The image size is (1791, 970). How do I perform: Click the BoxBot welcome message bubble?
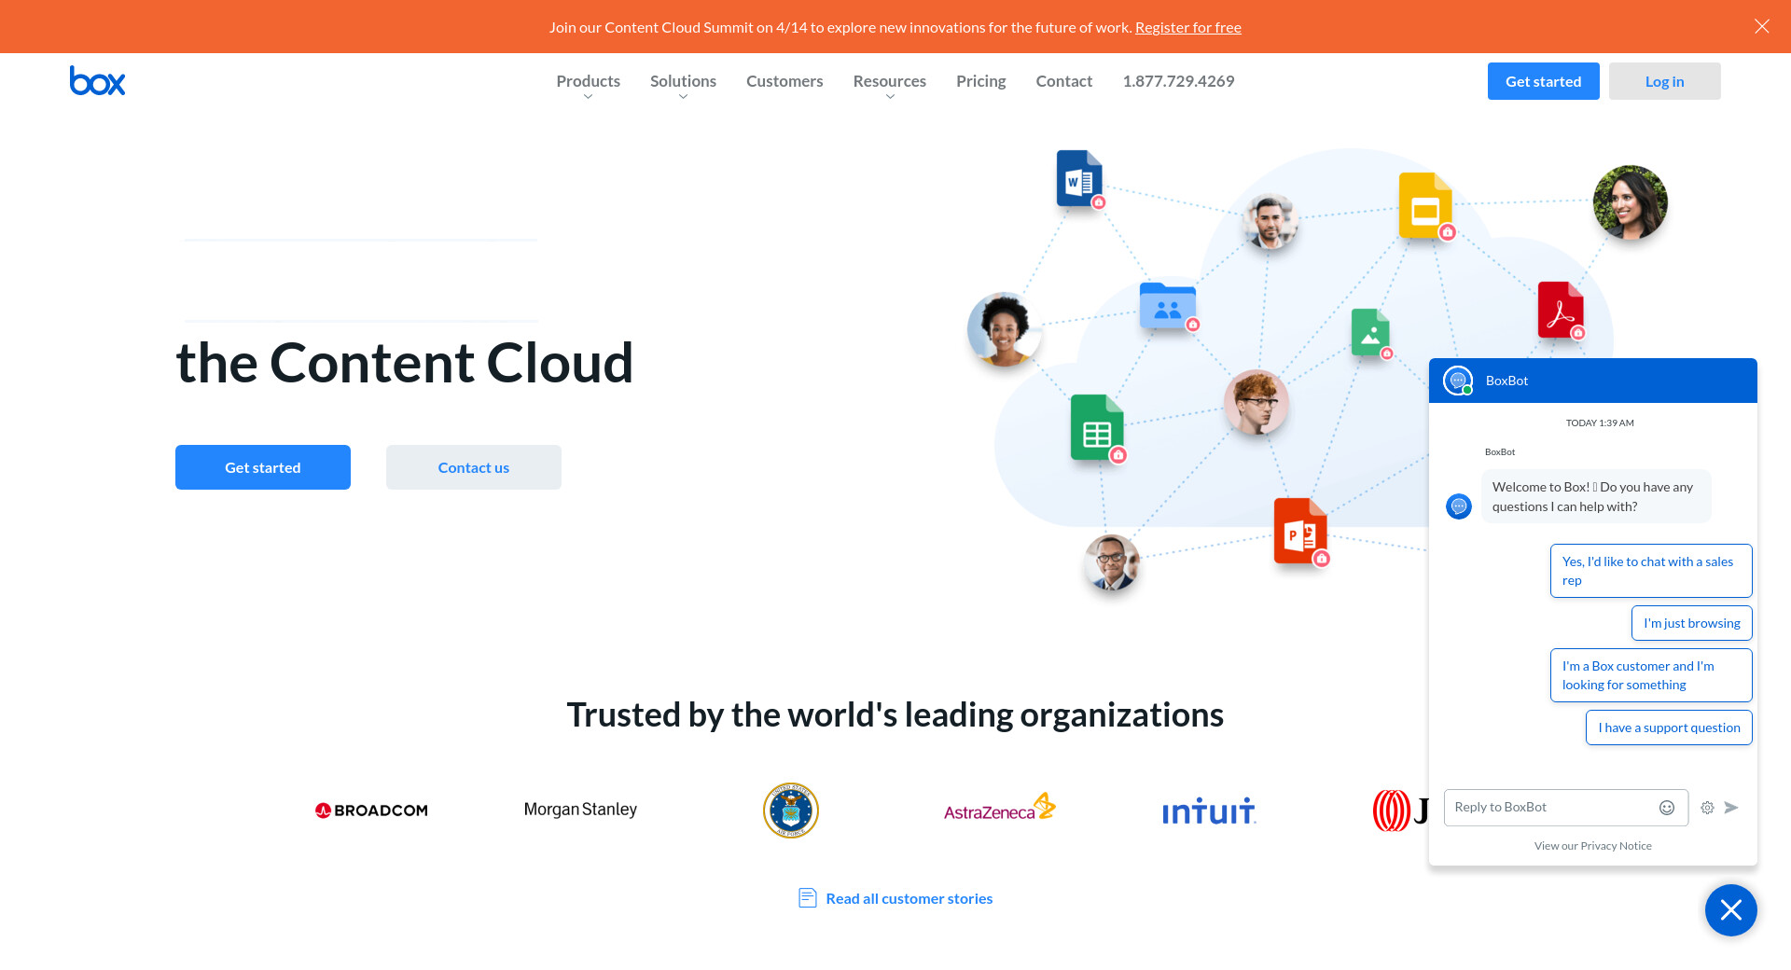[1596, 496]
